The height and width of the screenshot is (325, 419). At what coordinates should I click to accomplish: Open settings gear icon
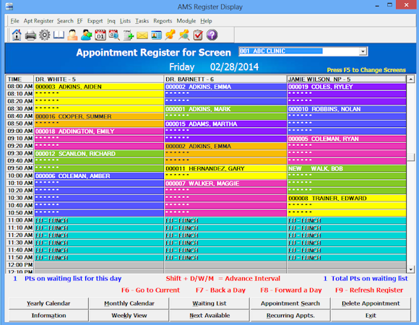coord(45,35)
